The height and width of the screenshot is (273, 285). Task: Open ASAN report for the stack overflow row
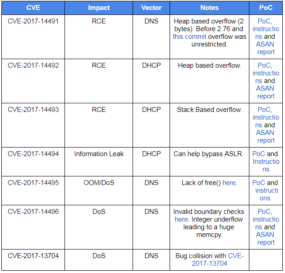click(265, 137)
